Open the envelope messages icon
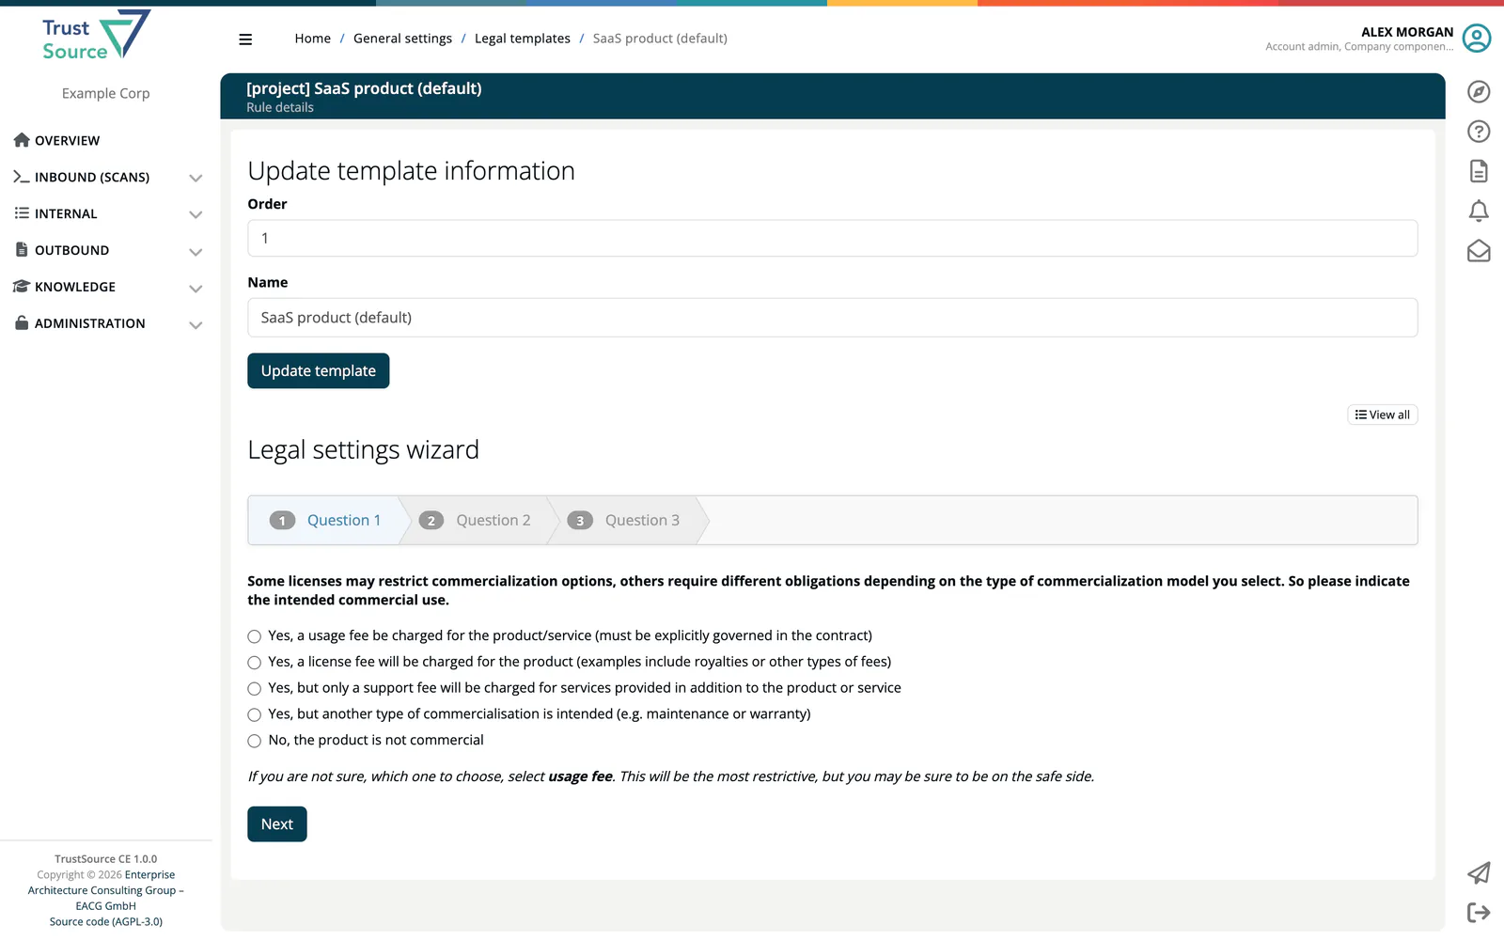The image size is (1504, 940). [x=1479, y=251]
